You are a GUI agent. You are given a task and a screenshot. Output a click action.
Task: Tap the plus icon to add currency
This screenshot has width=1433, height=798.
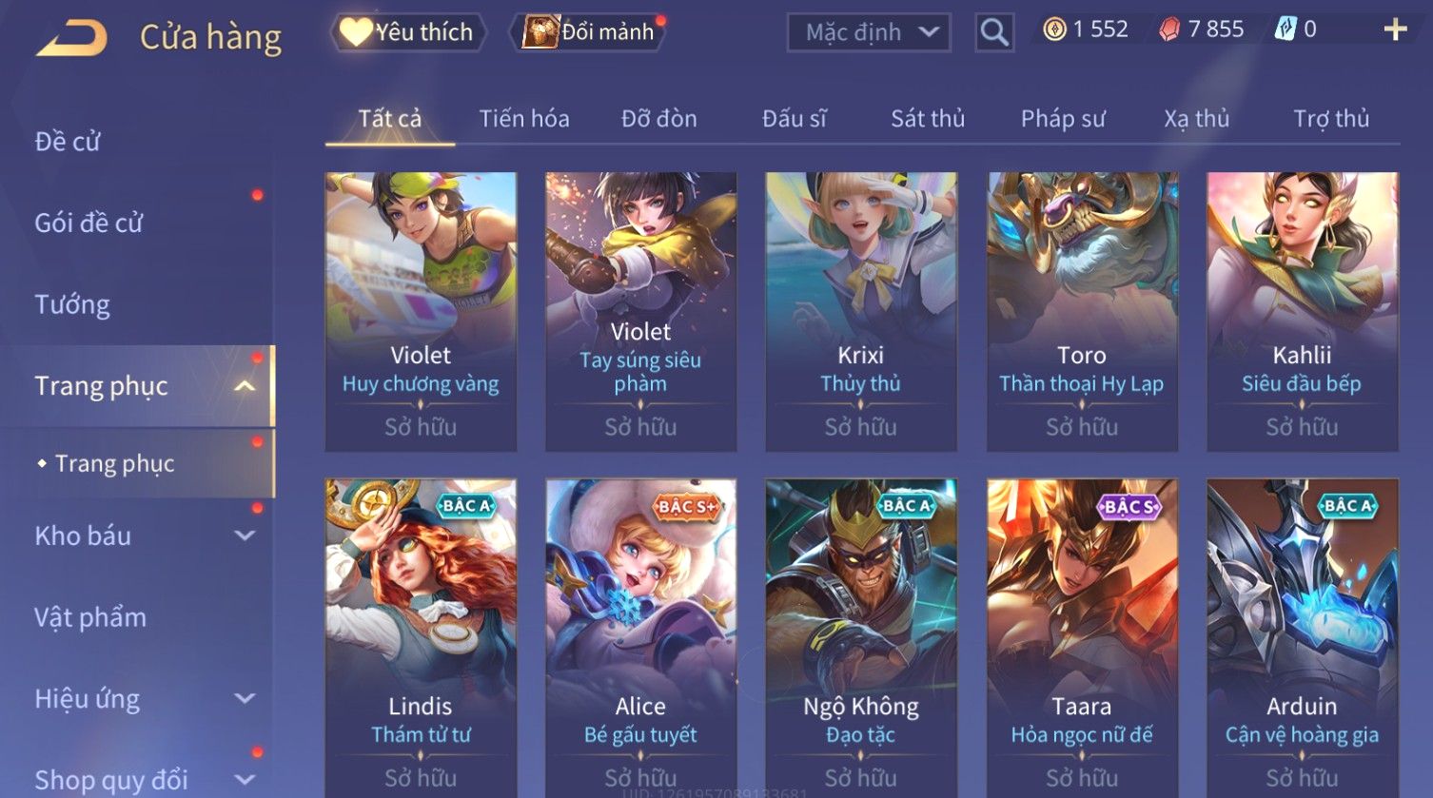click(1395, 30)
